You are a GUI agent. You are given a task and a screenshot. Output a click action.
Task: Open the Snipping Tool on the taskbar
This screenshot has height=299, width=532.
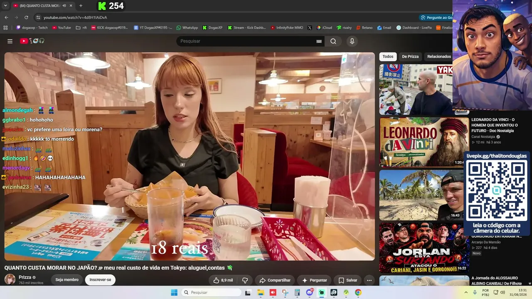point(285,292)
